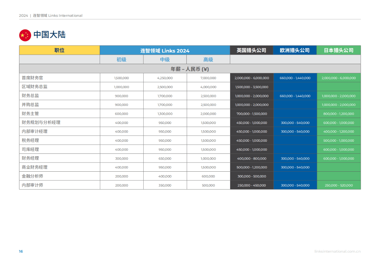Open the linksinternational.com.cn footer link

[x=338, y=251]
